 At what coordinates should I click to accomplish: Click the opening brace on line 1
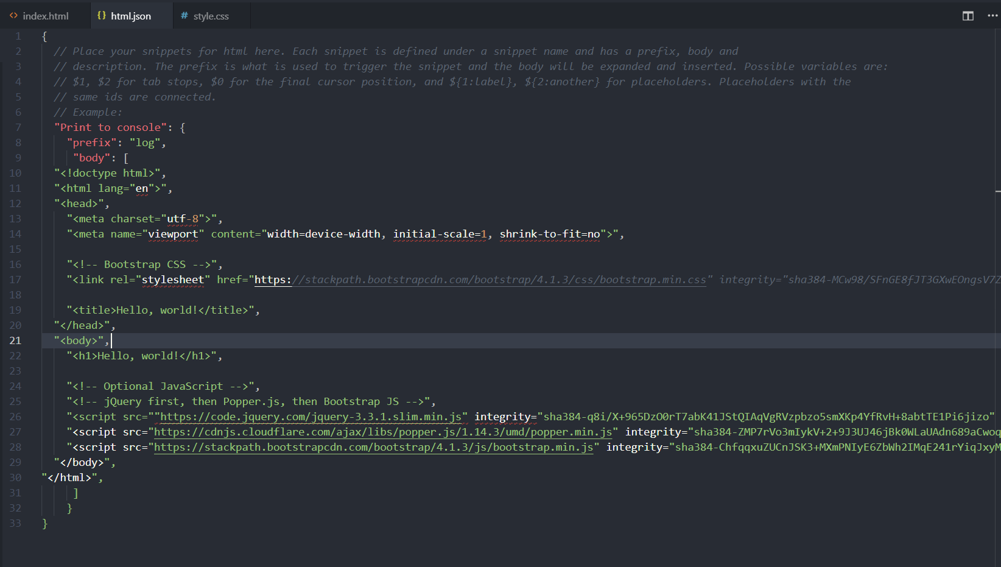(x=44, y=36)
